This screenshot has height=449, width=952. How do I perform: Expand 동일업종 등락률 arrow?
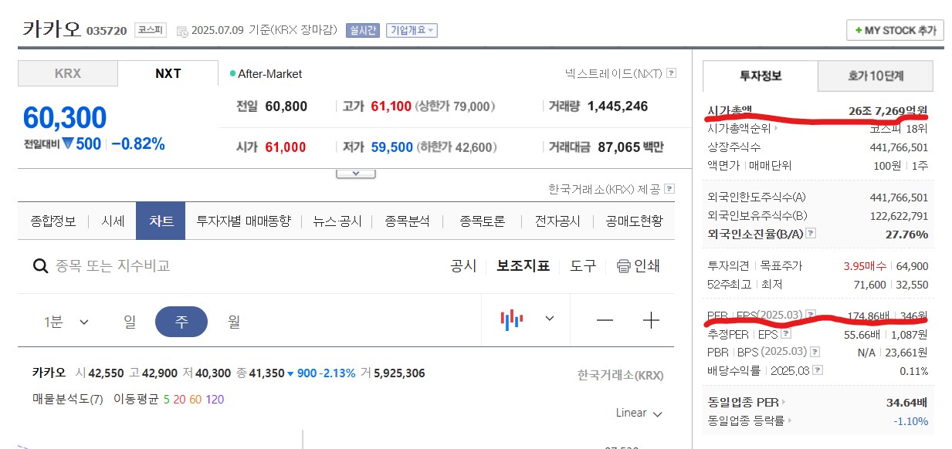point(790,421)
